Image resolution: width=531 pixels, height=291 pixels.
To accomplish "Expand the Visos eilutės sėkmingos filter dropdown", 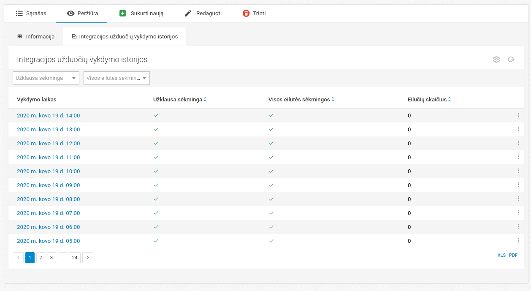I will [x=116, y=78].
